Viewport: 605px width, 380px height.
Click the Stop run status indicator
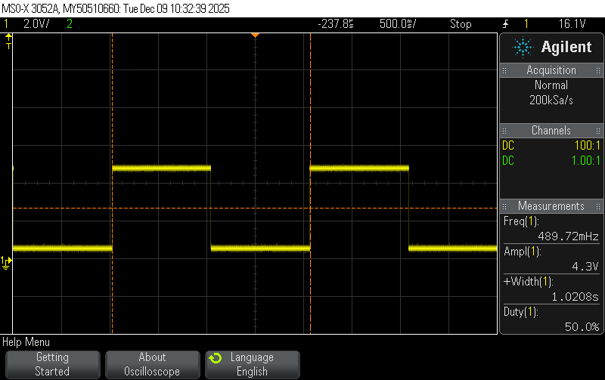tap(461, 24)
